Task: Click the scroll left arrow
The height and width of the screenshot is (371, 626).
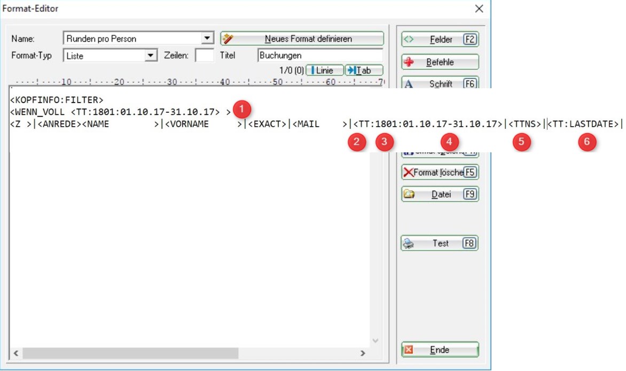Action: pyautogui.click(x=16, y=353)
